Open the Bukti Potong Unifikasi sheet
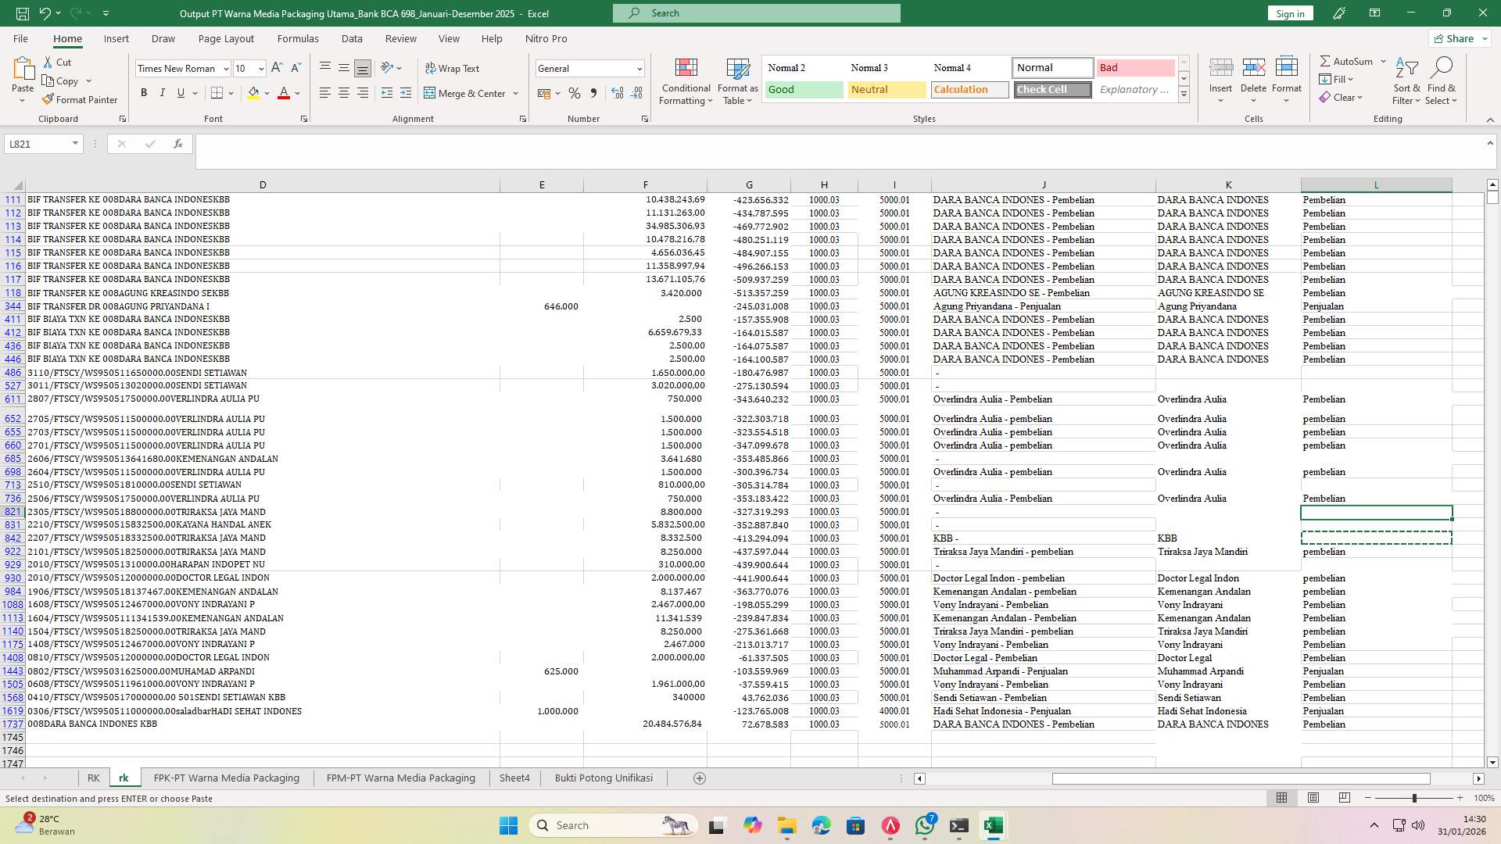The height and width of the screenshot is (844, 1501). coord(604,778)
